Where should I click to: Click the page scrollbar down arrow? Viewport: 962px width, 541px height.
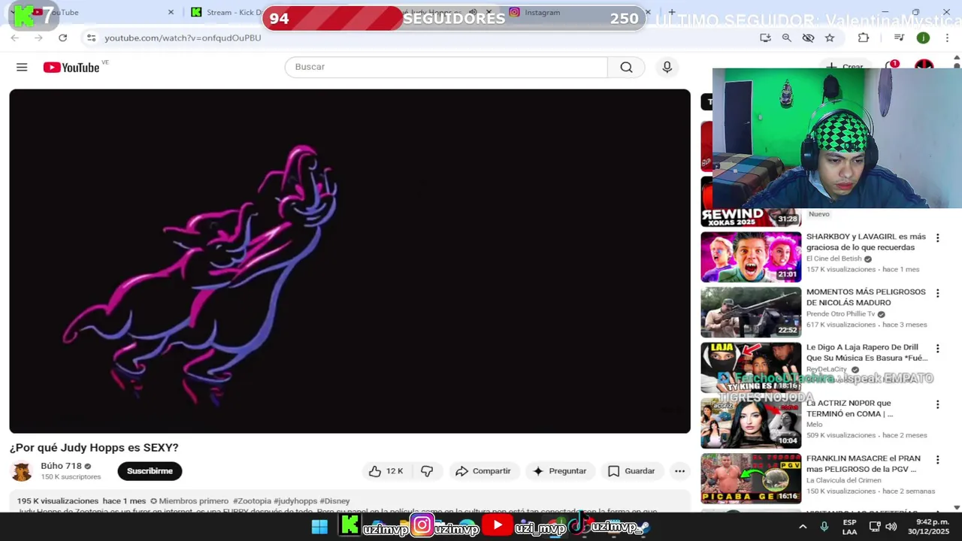[956, 508]
